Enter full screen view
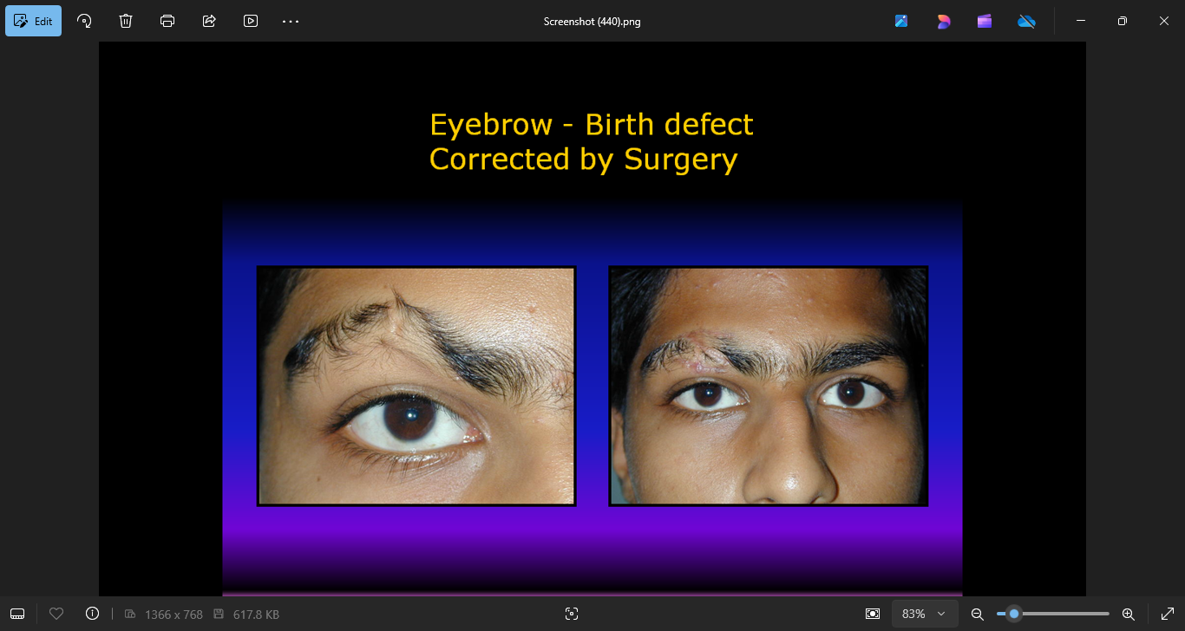 (1167, 614)
